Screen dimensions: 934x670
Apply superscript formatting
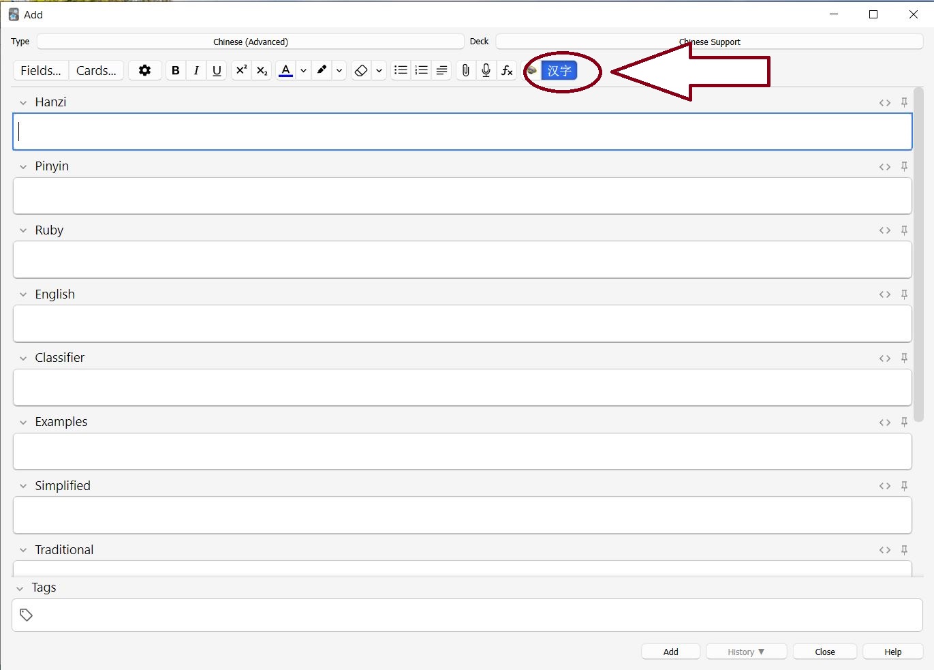tap(241, 70)
